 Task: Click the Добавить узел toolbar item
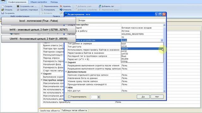pos(83,6)
